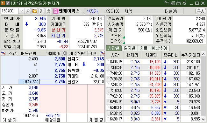
Task: Click the stock name 엔케이맥스
Action: 69,11
